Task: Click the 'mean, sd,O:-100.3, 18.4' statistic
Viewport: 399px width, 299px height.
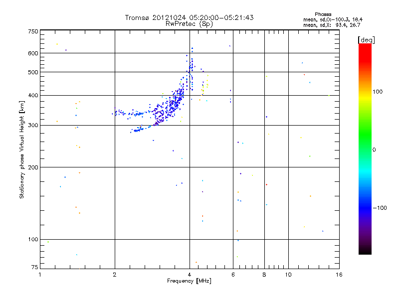Action: coord(333,19)
